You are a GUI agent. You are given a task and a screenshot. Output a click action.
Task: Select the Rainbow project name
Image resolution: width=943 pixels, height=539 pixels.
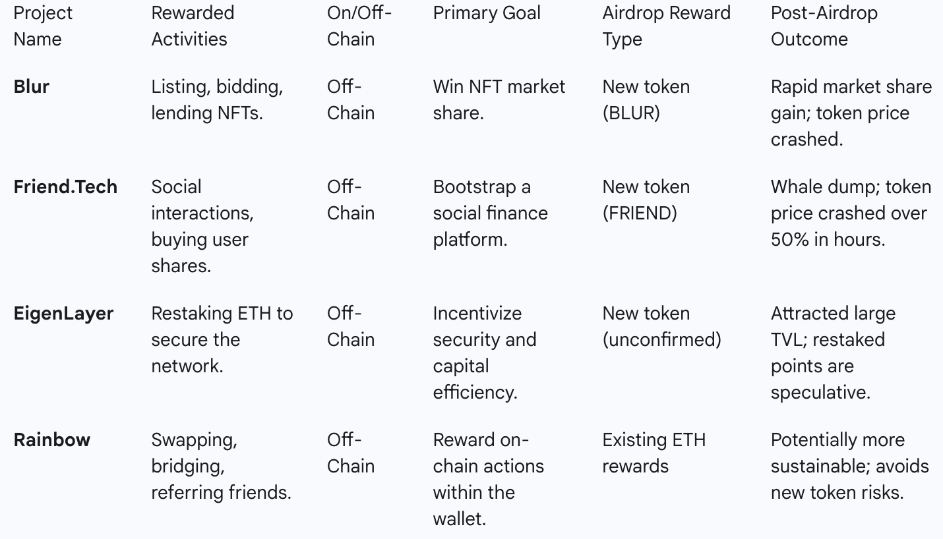point(51,440)
